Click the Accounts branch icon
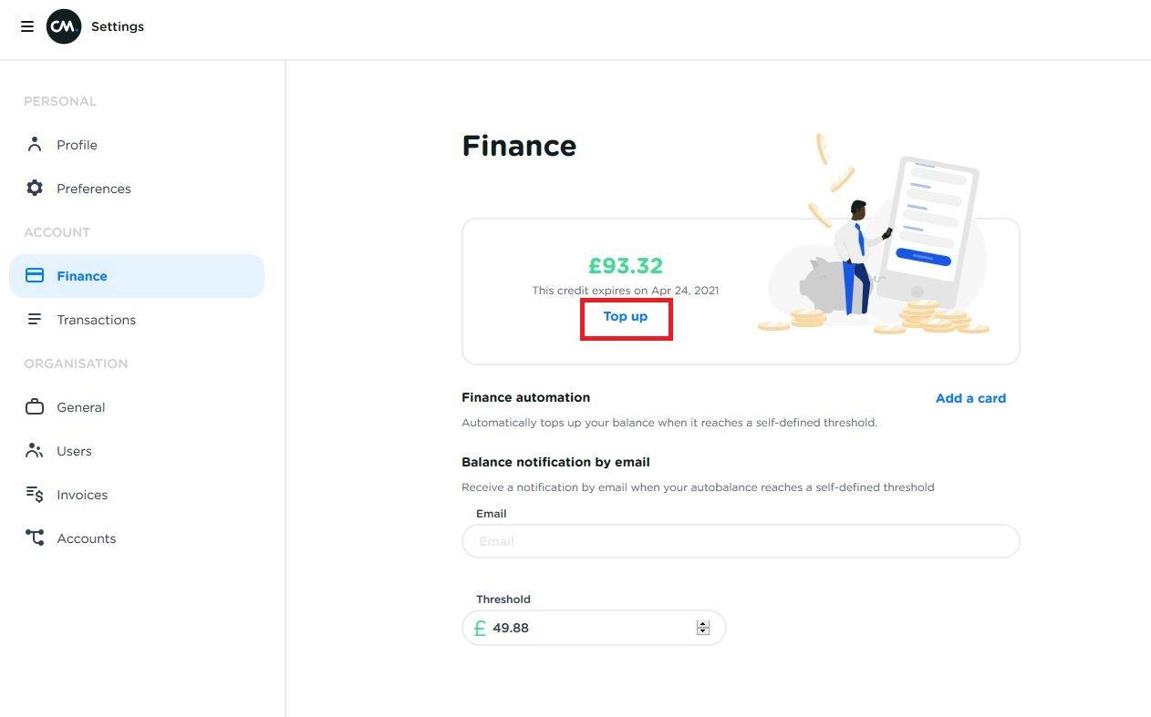 (x=35, y=538)
